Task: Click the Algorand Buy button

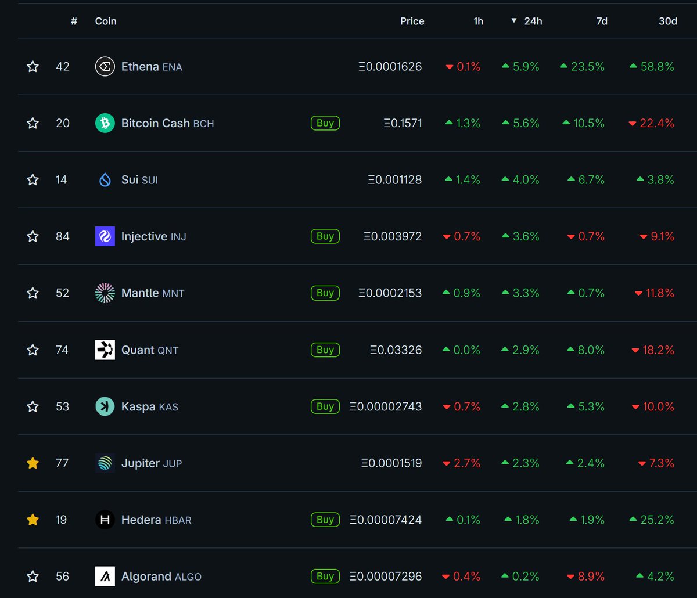Action: 325,577
